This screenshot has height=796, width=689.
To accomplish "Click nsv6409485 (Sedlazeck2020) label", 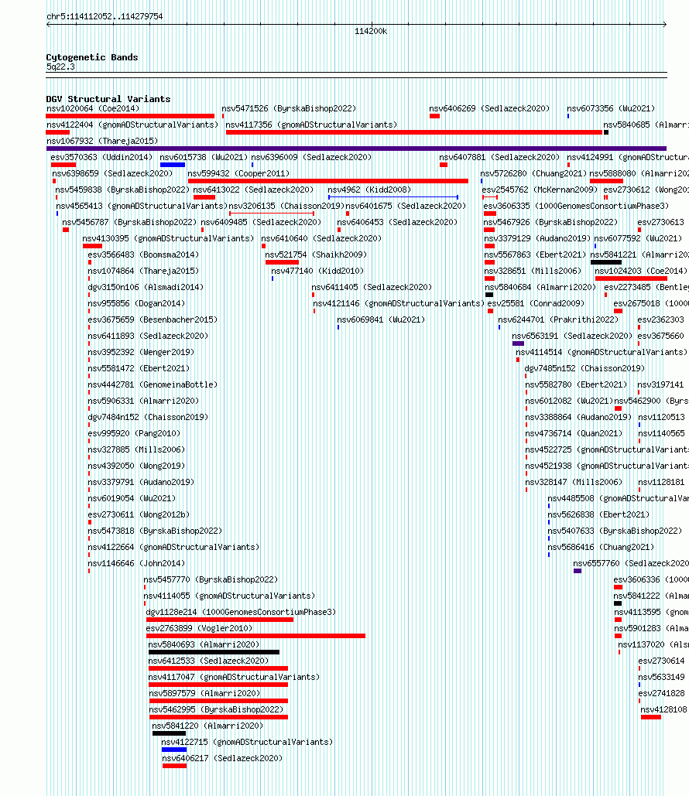I will coord(261,222).
